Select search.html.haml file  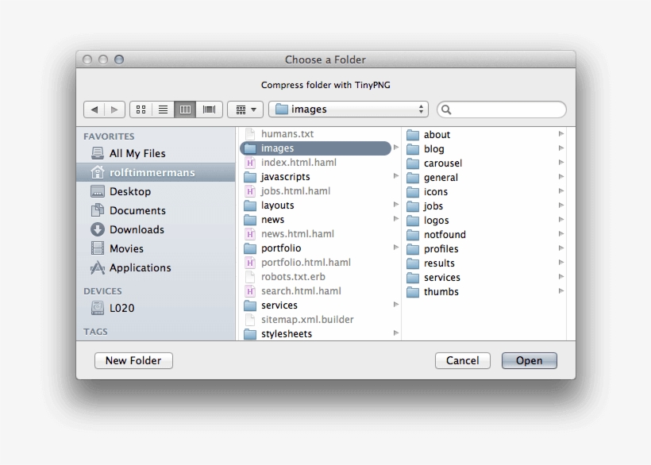319,290
